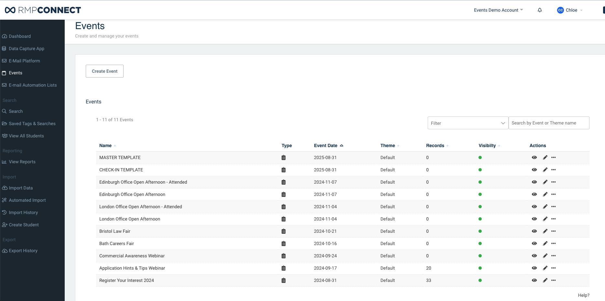Edit Register Your Interest 2024 via pencil
The height and width of the screenshot is (301, 605).
(x=545, y=280)
